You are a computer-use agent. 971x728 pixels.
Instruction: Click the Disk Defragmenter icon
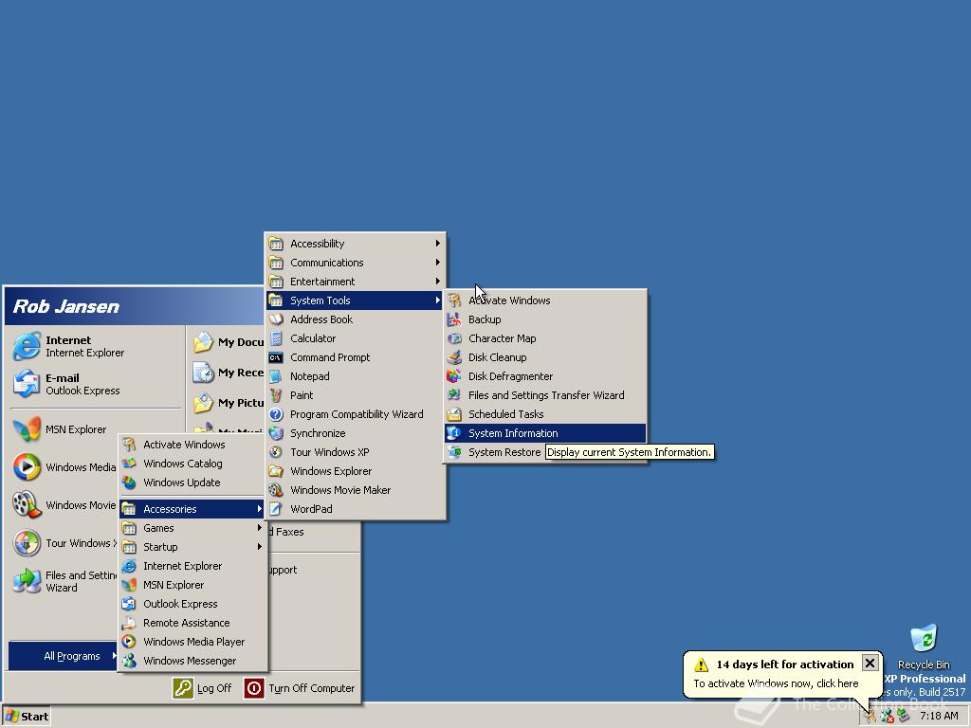coord(454,376)
